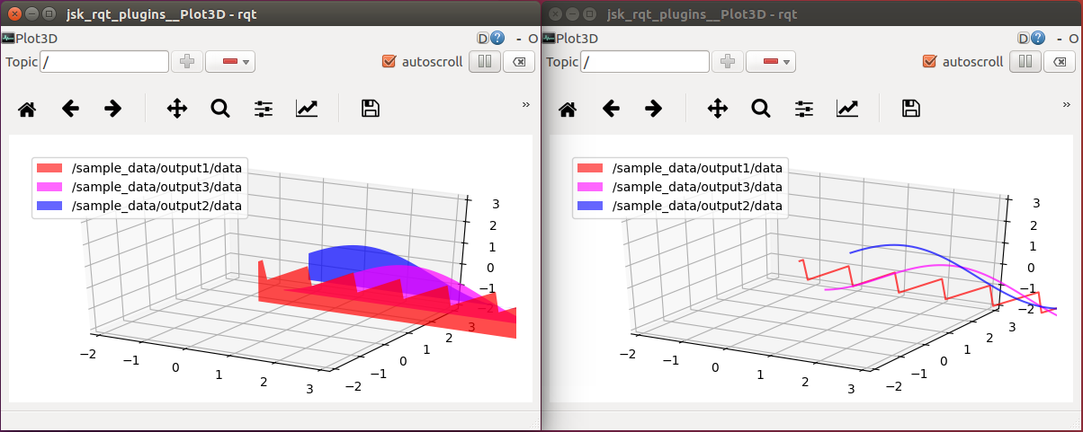Open help question mark in left window

point(497,39)
